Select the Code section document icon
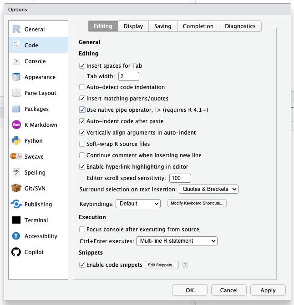This screenshot has height=305, width=294. click(x=16, y=45)
